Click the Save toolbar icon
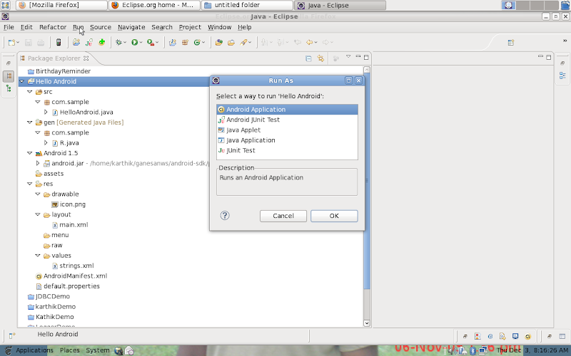Screen dimensions: 571x356 pos(28,43)
